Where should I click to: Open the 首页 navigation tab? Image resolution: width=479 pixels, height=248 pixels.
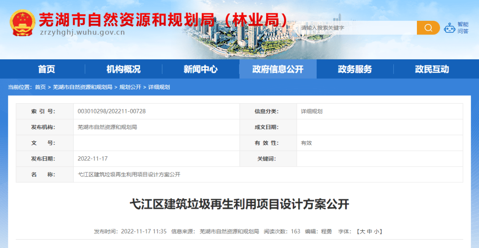tap(47, 69)
